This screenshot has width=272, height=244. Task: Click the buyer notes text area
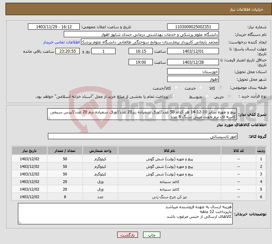click(125, 214)
